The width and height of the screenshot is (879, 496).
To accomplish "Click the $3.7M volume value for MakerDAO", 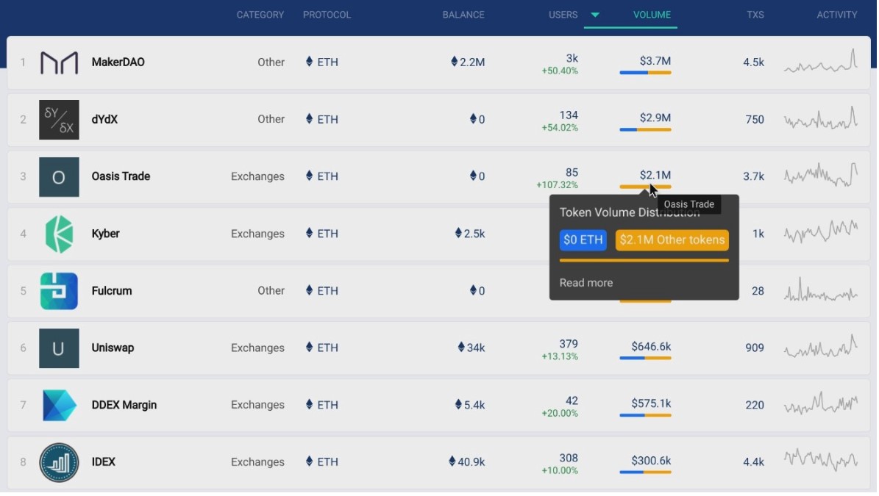I will (x=655, y=61).
